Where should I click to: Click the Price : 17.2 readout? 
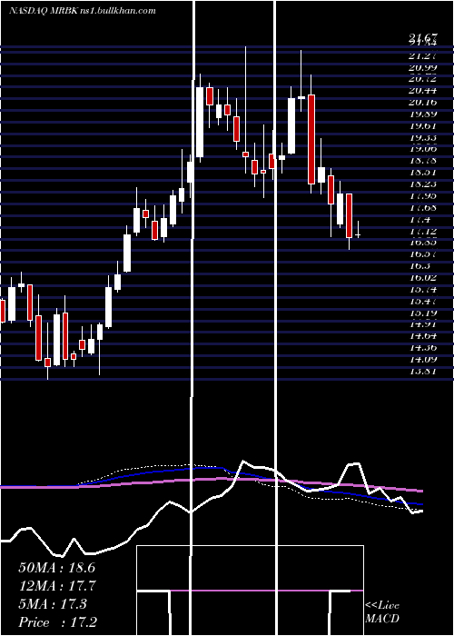57,622
